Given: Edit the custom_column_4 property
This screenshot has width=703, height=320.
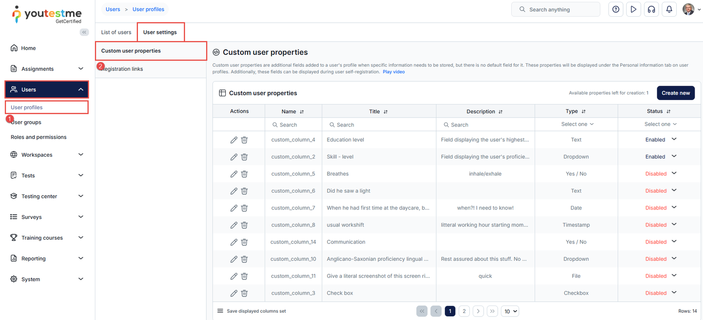Looking at the screenshot, I should click(x=234, y=140).
